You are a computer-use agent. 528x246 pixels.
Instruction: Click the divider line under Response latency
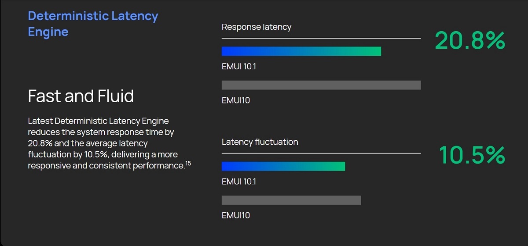click(x=321, y=38)
